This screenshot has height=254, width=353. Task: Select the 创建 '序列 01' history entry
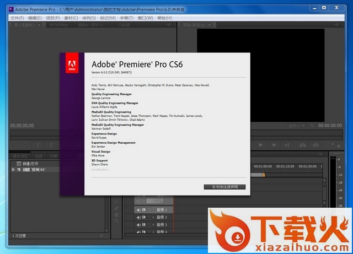click(35, 169)
